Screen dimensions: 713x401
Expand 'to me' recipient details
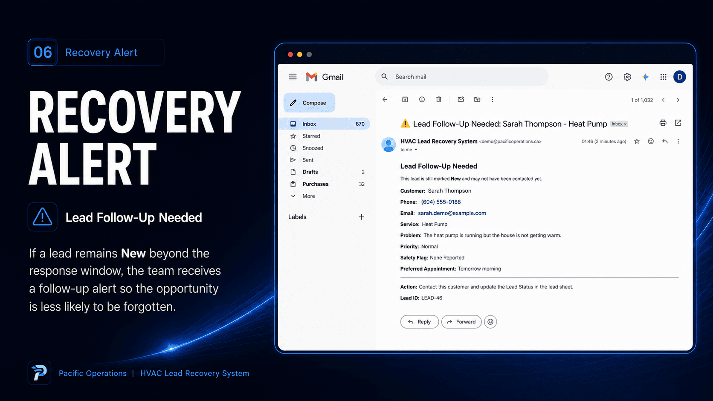416,150
